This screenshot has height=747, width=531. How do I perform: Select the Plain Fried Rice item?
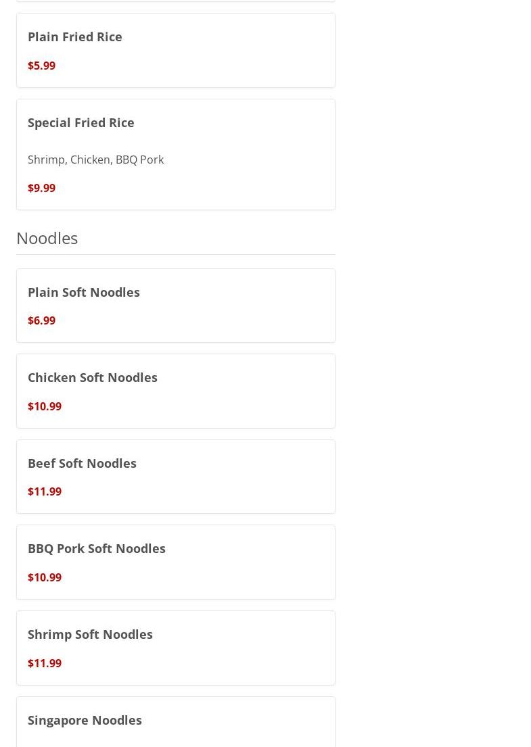tap(176, 51)
